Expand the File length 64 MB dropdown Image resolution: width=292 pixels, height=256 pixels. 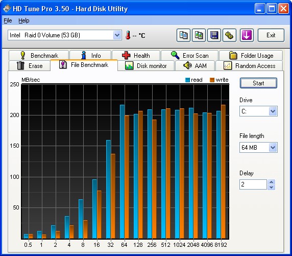coord(273,148)
